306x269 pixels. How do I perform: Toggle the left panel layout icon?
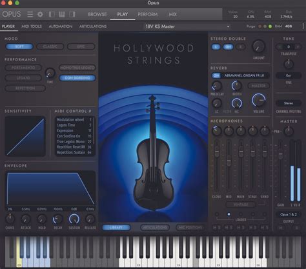tap(52, 14)
